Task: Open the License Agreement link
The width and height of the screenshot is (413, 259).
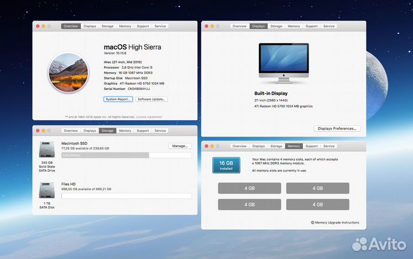Action: [149, 117]
